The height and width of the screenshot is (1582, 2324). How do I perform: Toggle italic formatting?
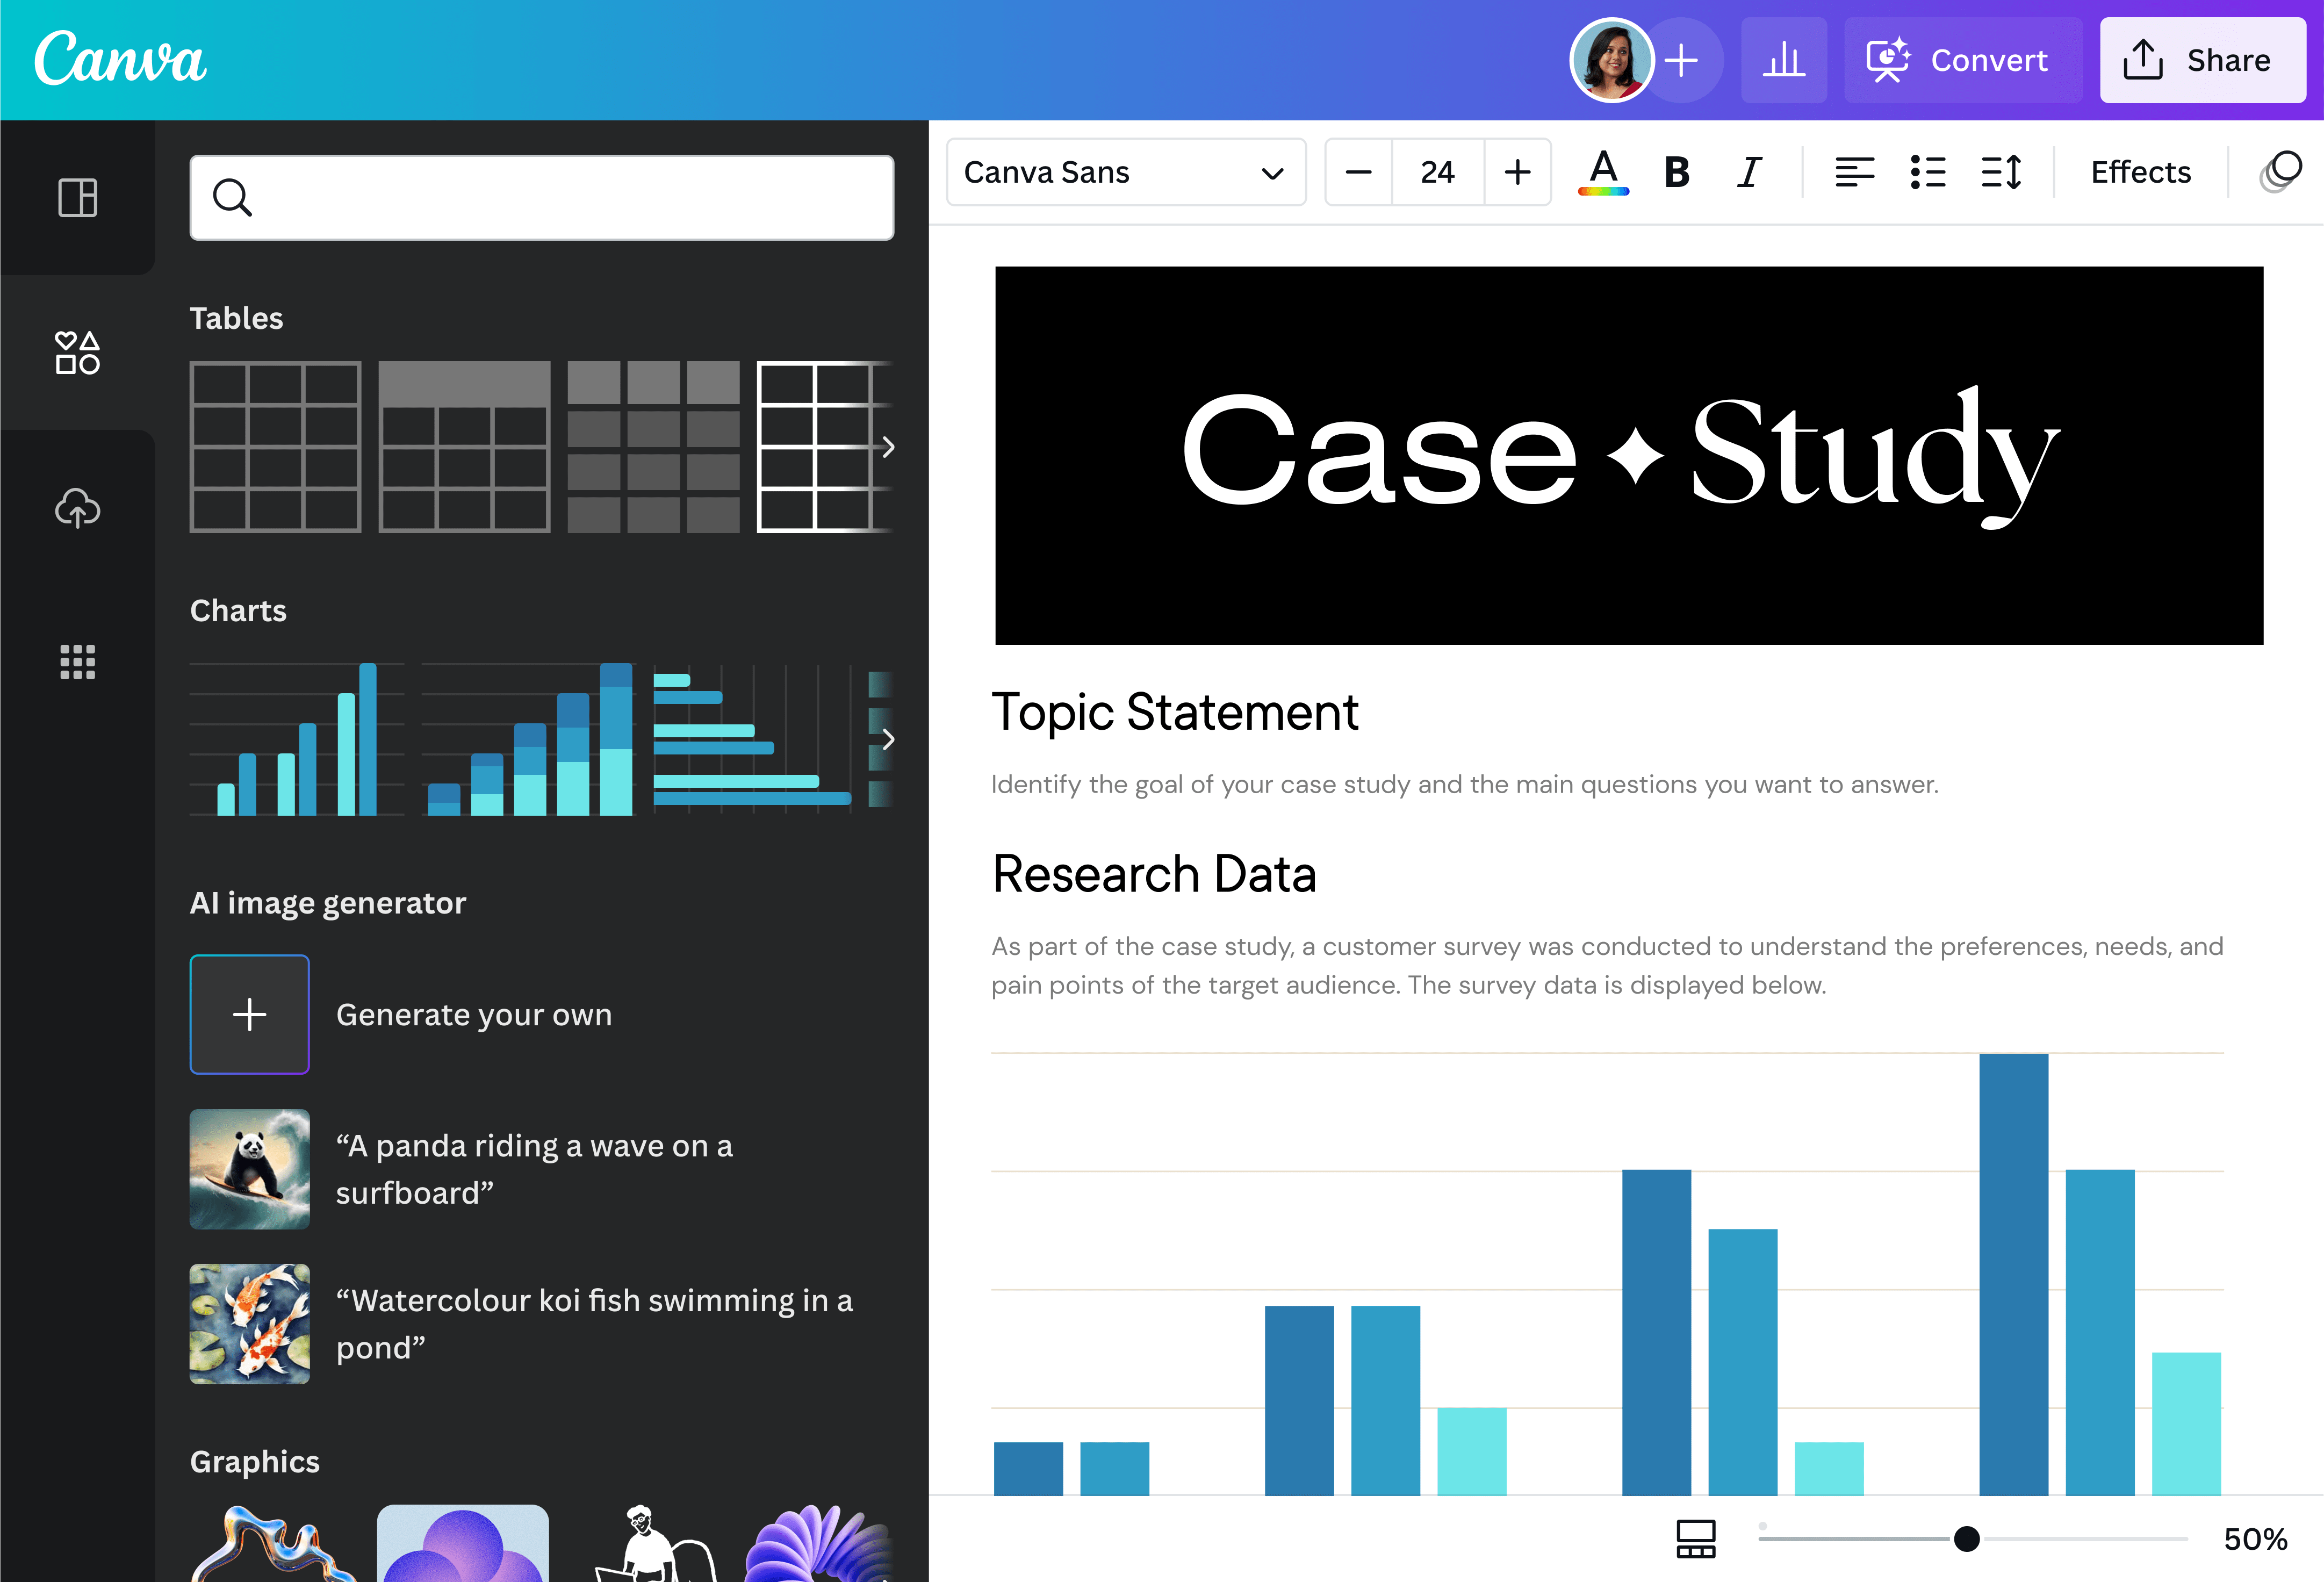point(1749,172)
